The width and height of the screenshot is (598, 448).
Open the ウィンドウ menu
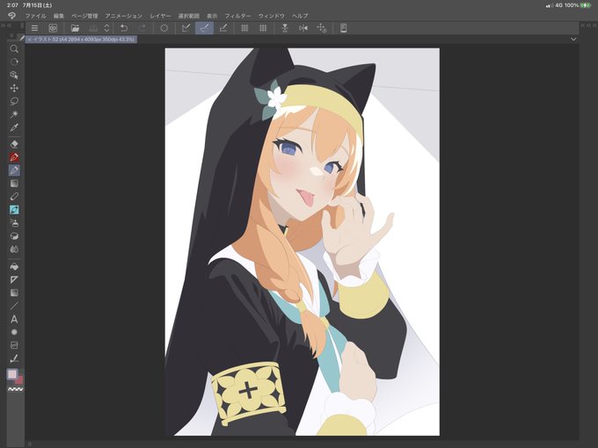pos(272,16)
